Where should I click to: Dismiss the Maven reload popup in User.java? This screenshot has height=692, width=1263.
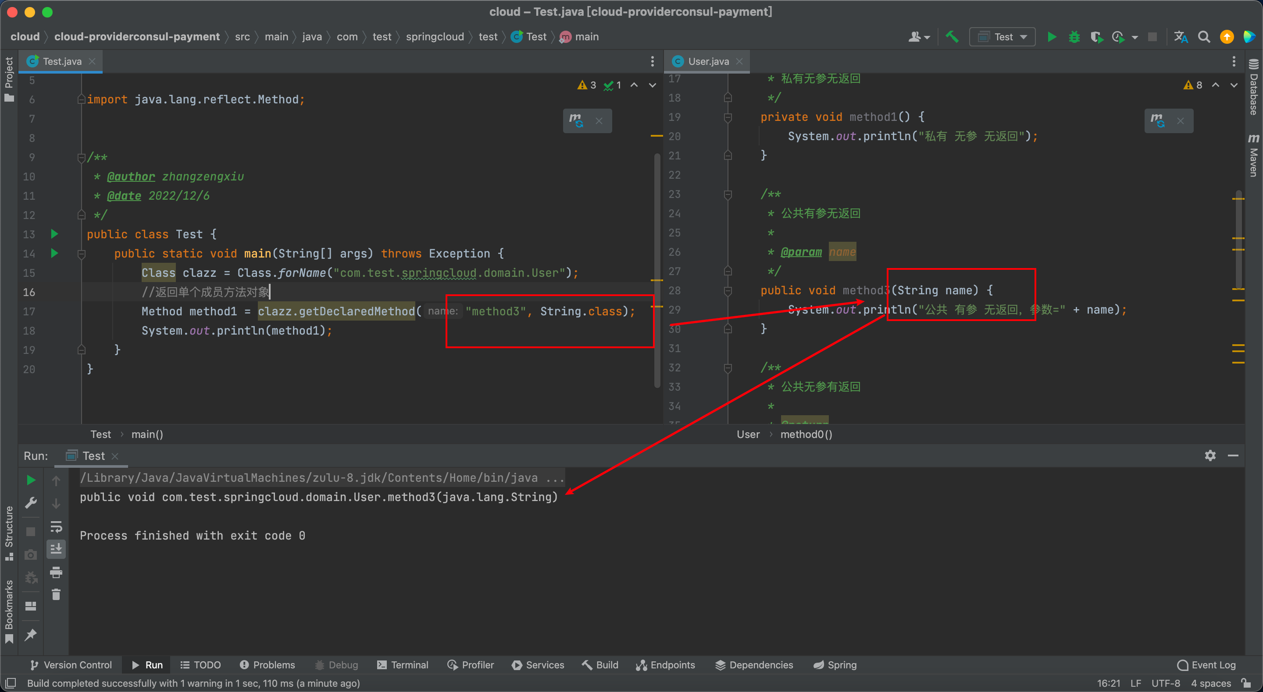pos(1180,120)
